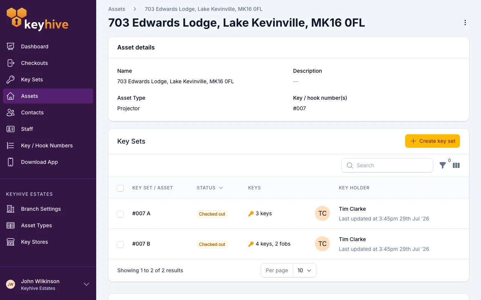
Task: Open the Per page 10 dropdown
Action: pos(304,270)
